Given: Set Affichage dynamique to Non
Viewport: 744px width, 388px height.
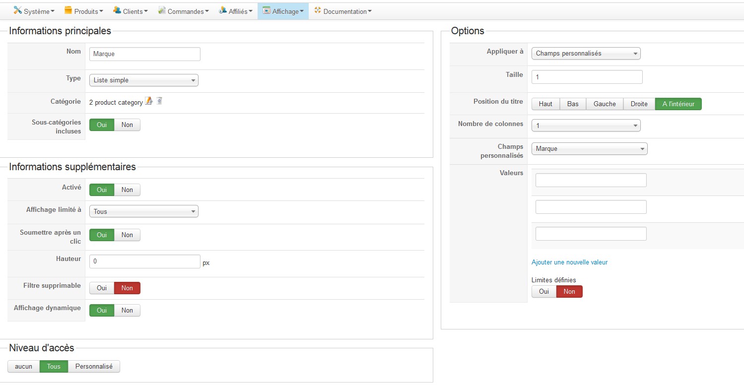Looking at the screenshot, I should coord(127,310).
